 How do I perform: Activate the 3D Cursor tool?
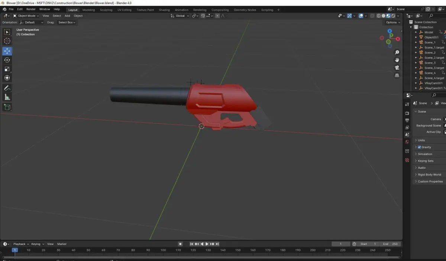click(x=7, y=41)
